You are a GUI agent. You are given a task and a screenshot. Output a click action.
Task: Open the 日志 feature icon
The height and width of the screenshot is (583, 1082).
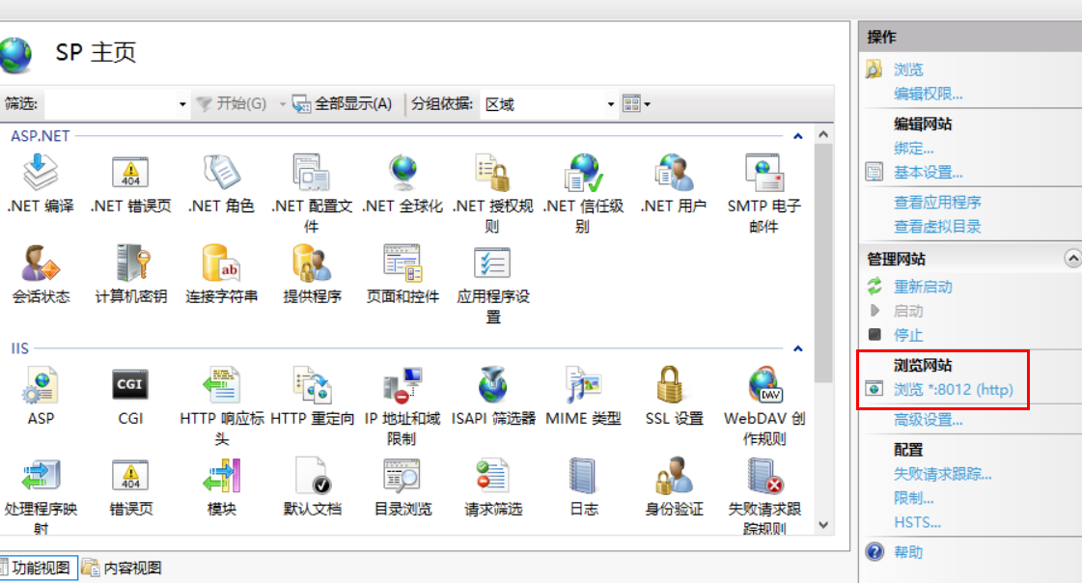[x=583, y=476]
